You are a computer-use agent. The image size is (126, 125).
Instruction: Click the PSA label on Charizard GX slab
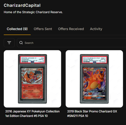[x=94, y=60]
